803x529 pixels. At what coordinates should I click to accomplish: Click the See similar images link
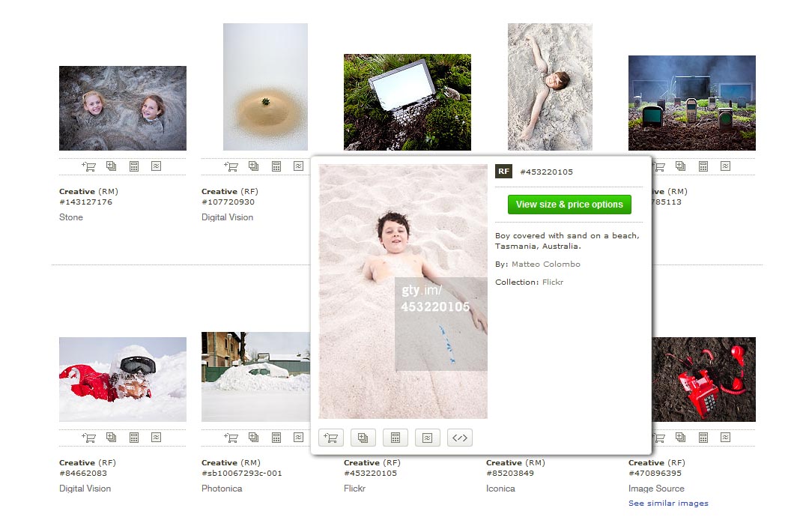point(668,503)
